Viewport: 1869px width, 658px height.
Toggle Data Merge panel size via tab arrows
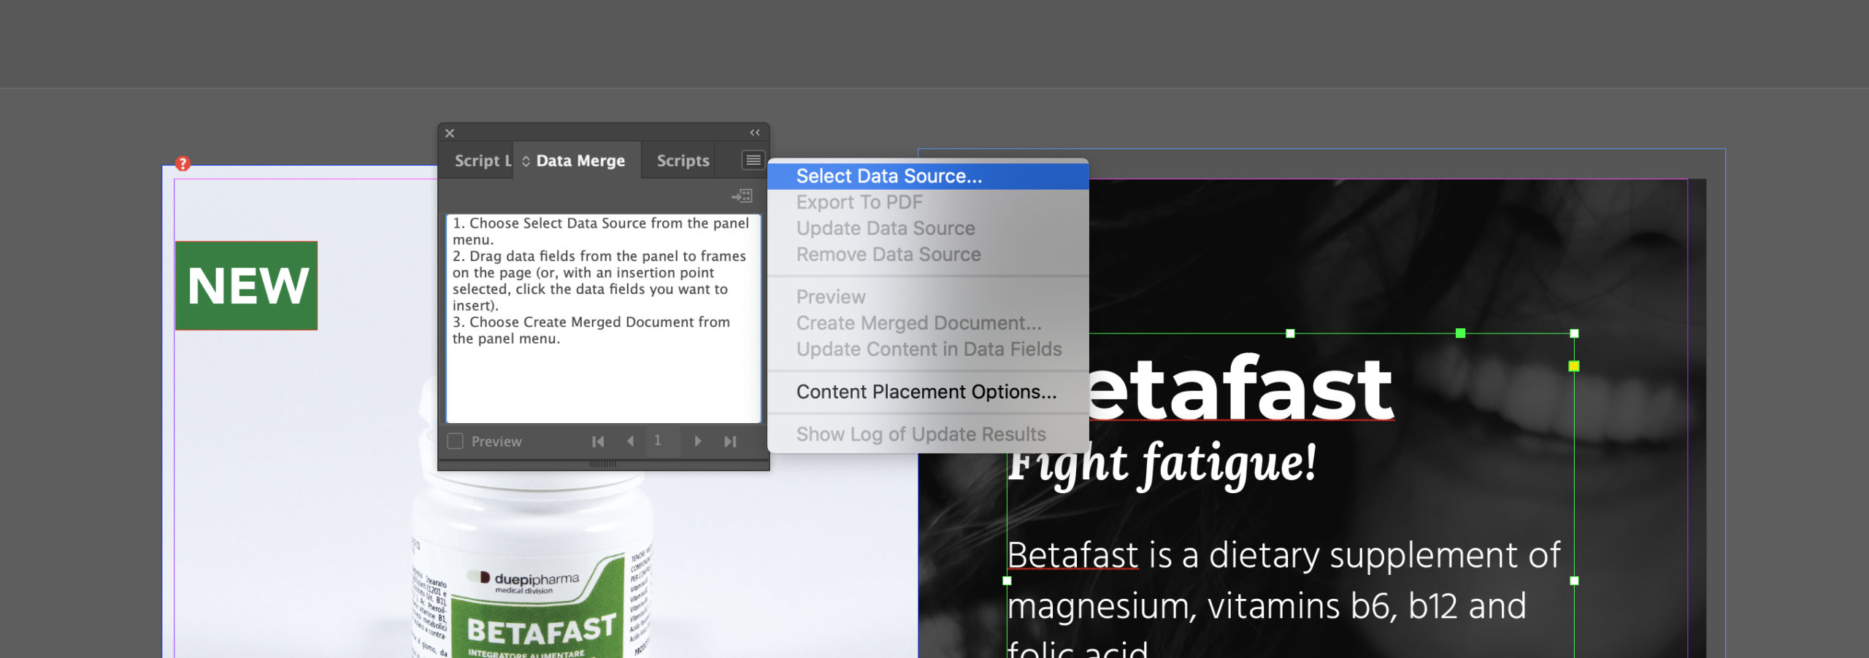click(526, 160)
